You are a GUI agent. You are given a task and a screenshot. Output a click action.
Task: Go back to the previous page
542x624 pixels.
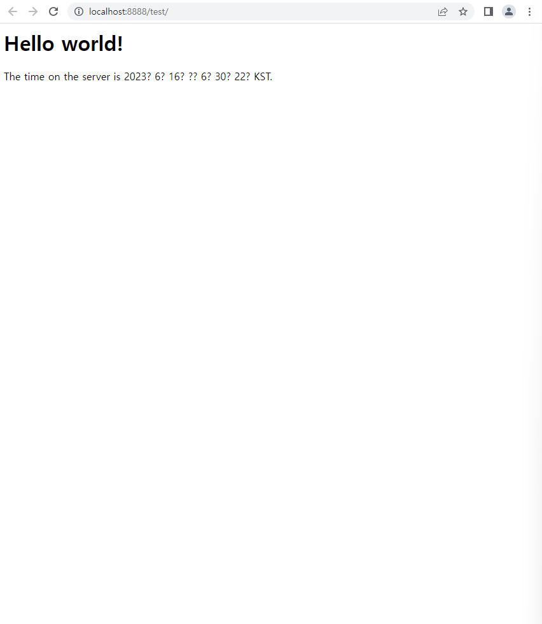pyautogui.click(x=13, y=11)
